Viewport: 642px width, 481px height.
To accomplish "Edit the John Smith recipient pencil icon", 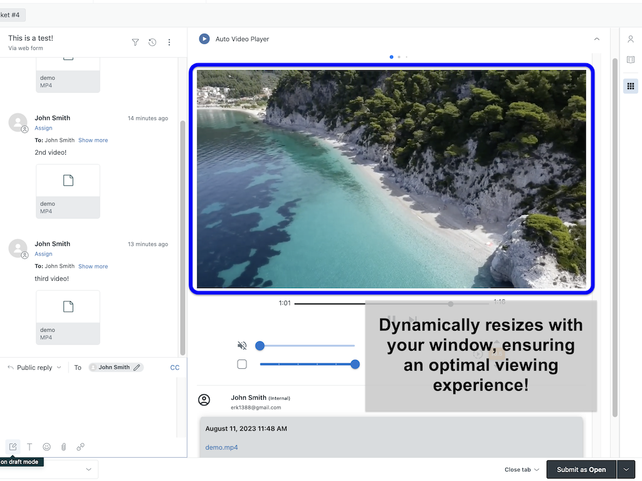I will point(137,367).
